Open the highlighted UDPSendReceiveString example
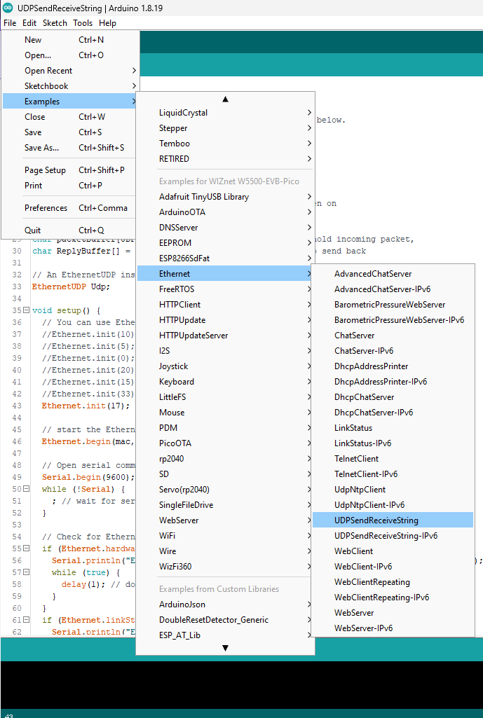 click(x=393, y=520)
